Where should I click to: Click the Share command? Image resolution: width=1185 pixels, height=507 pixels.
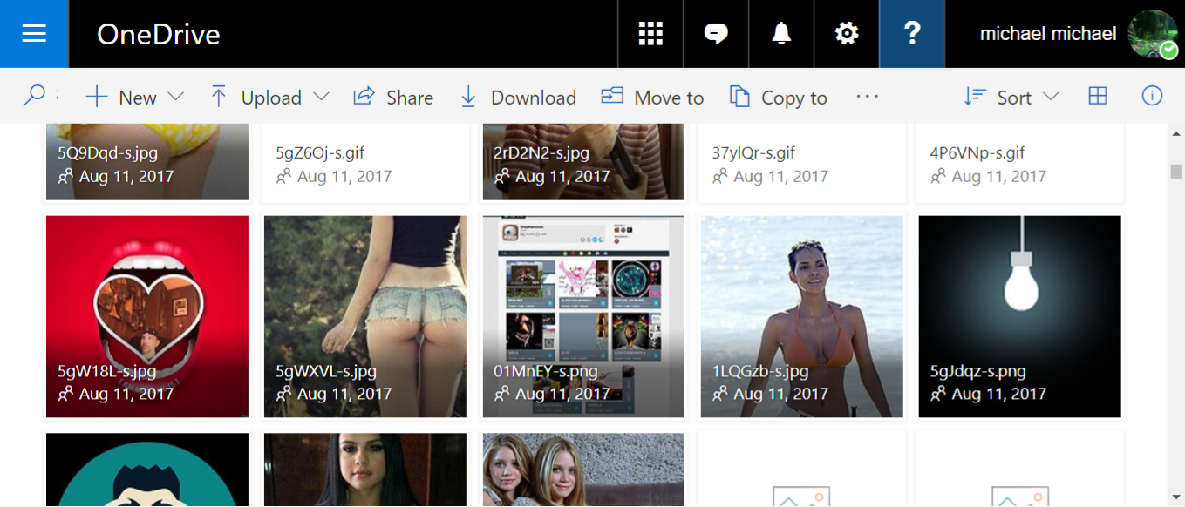coord(393,97)
